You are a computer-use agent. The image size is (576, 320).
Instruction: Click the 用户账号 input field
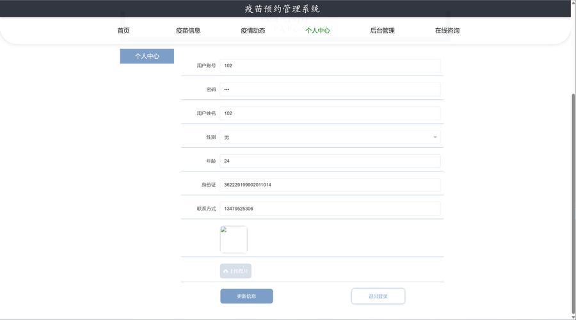pyautogui.click(x=330, y=66)
